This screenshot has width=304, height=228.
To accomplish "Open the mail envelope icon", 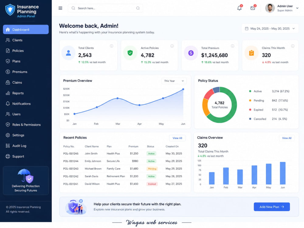I will [x=253, y=8].
